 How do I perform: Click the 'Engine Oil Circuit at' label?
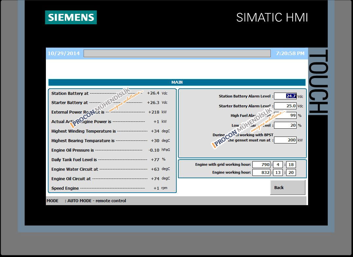pos(71,179)
